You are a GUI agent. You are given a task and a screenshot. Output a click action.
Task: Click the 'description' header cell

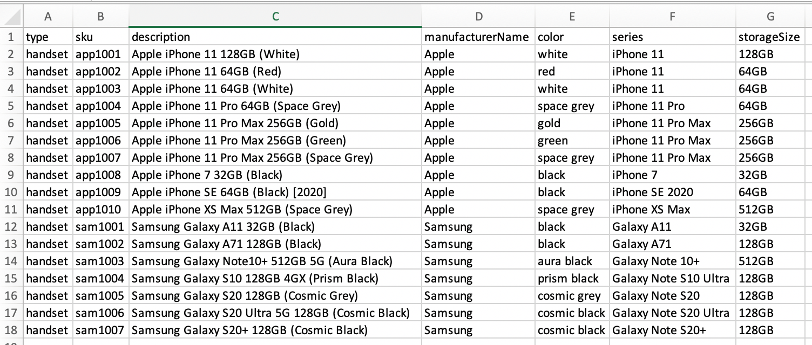pyautogui.click(x=275, y=37)
